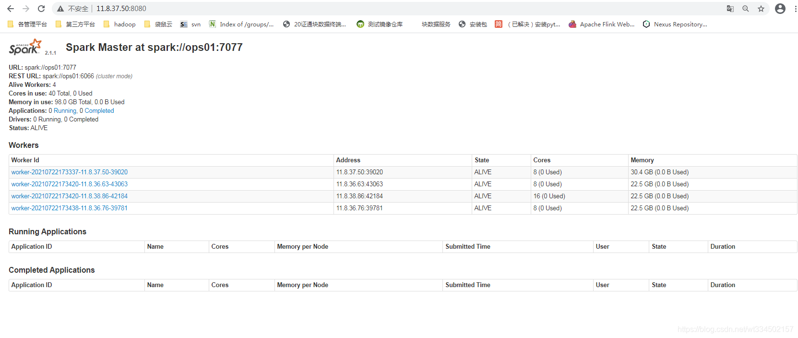Open the user profile avatar
The image size is (798, 338).
pyautogui.click(x=780, y=9)
